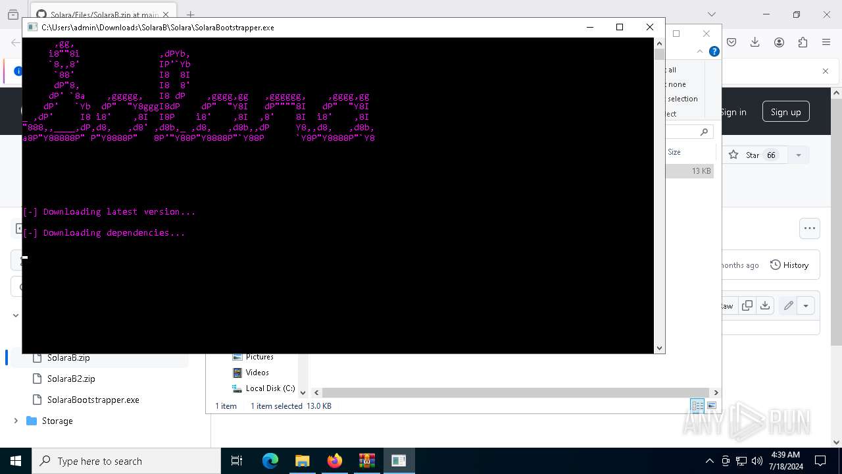Click the GitHub pencil edit file icon

[788, 305]
